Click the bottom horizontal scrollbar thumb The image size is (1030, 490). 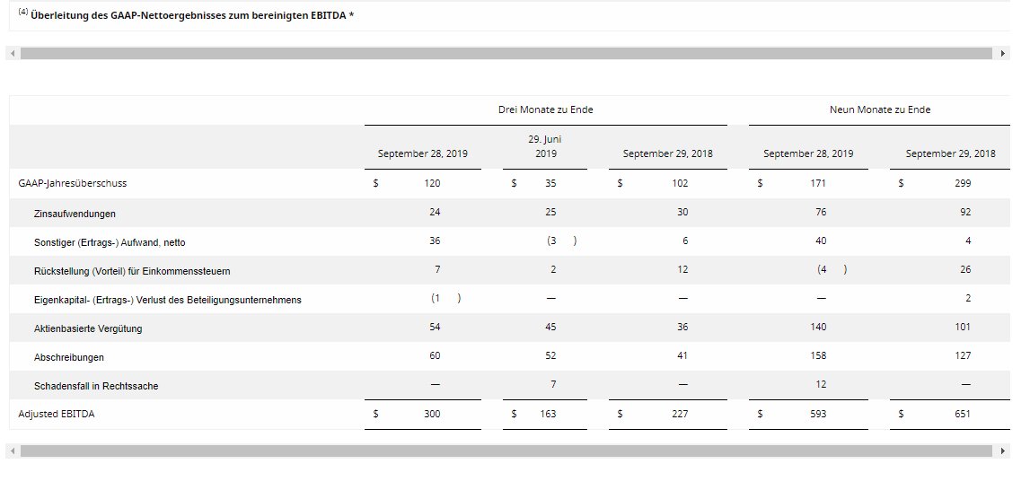506,451
